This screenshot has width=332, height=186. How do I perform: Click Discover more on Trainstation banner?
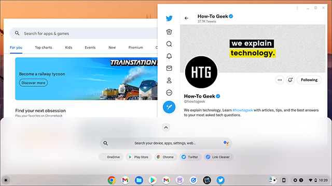[x=33, y=83]
